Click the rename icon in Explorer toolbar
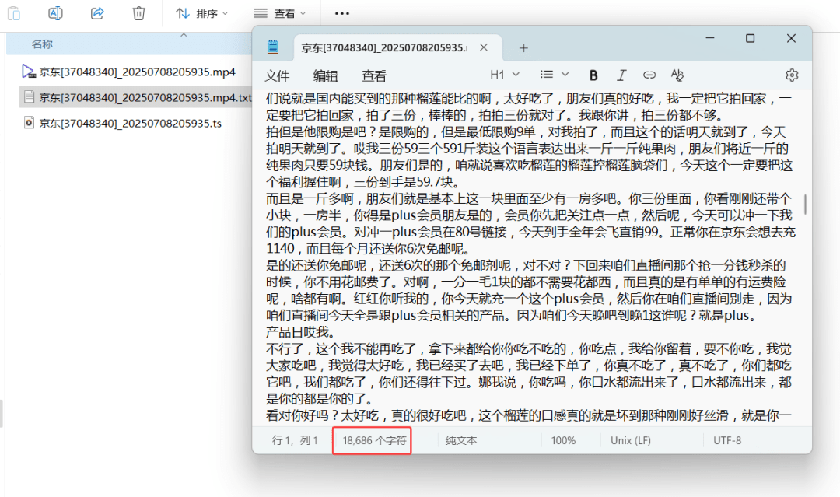Viewport: 840px width, 497px height. pyautogui.click(x=55, y=13)
